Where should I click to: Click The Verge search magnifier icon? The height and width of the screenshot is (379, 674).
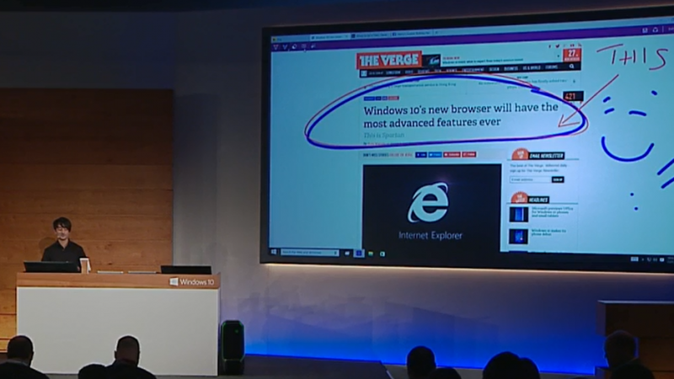pyautogui.click(x=571, y=67)
